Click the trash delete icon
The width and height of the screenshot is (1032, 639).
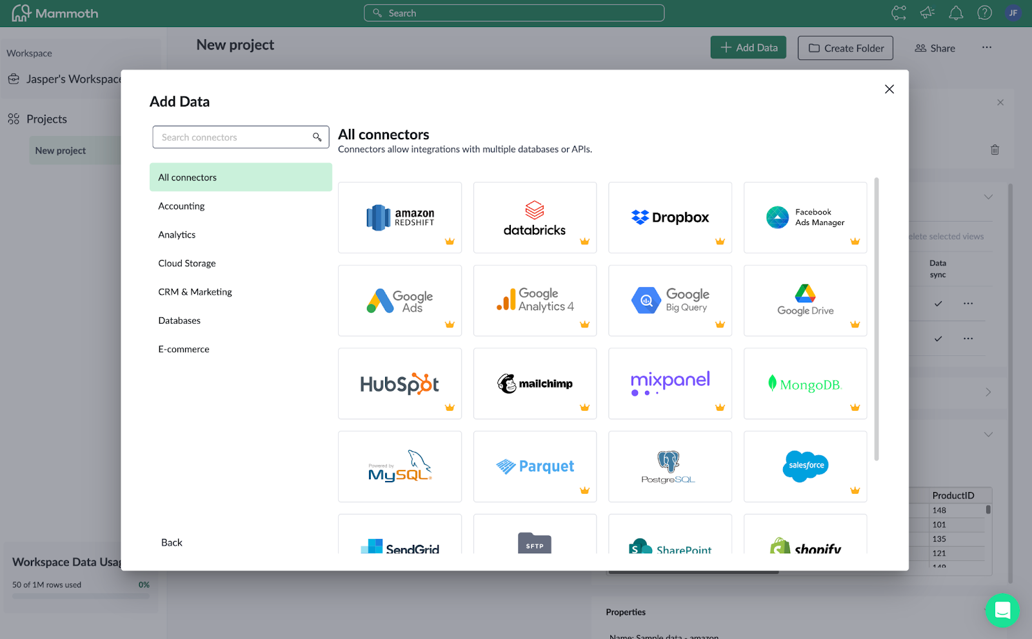(x=995, y=150)
